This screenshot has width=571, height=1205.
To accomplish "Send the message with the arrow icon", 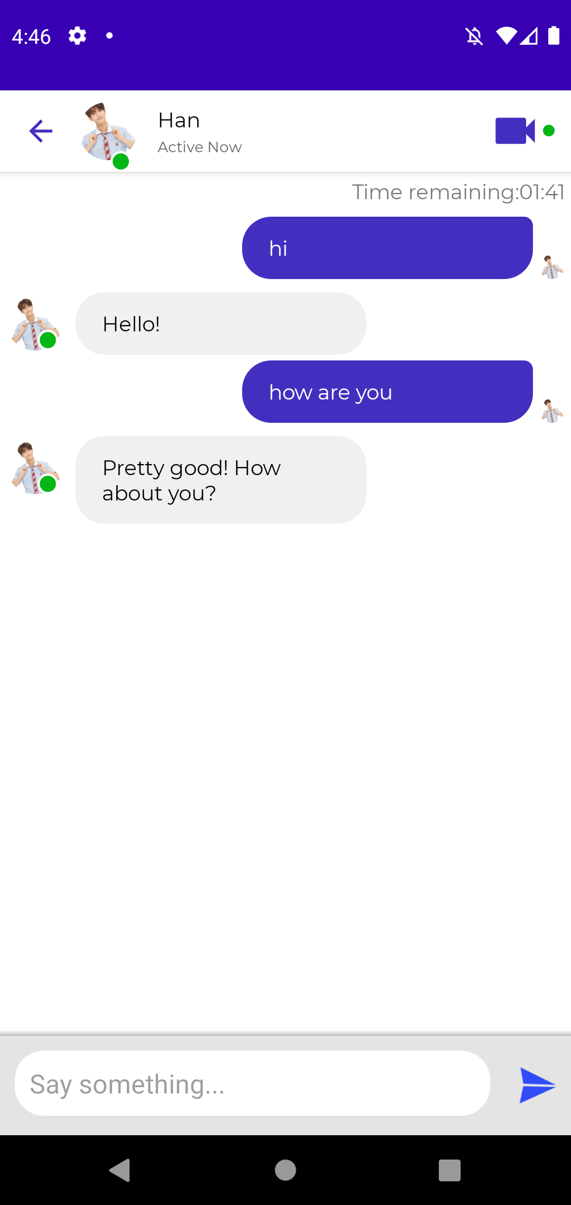I will pos(537,1086).
